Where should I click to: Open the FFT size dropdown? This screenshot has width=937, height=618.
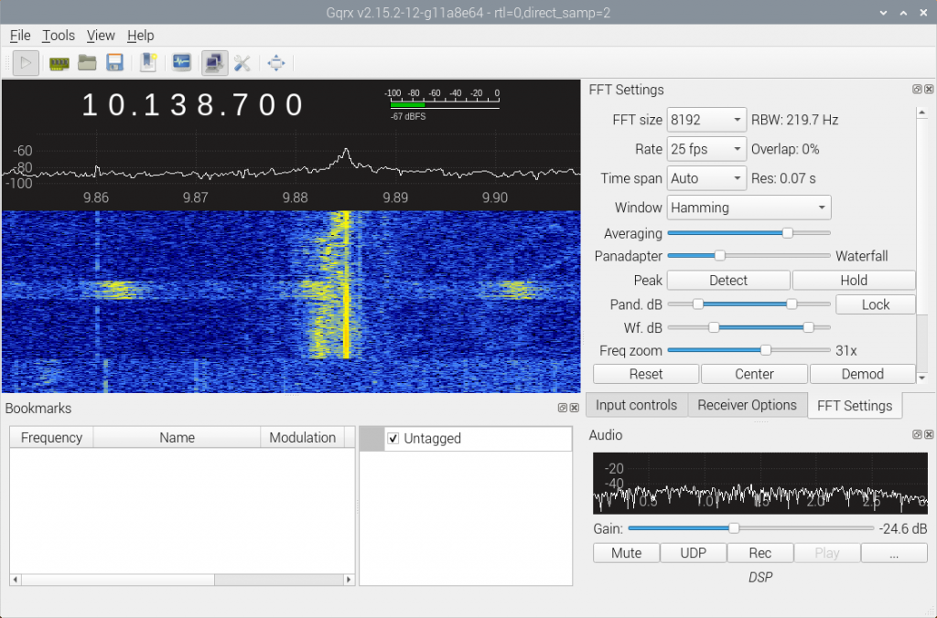click(x=705, y=119)
